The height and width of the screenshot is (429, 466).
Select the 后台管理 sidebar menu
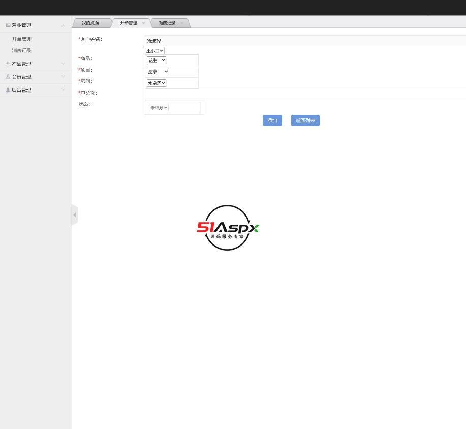tap(36, 90)
